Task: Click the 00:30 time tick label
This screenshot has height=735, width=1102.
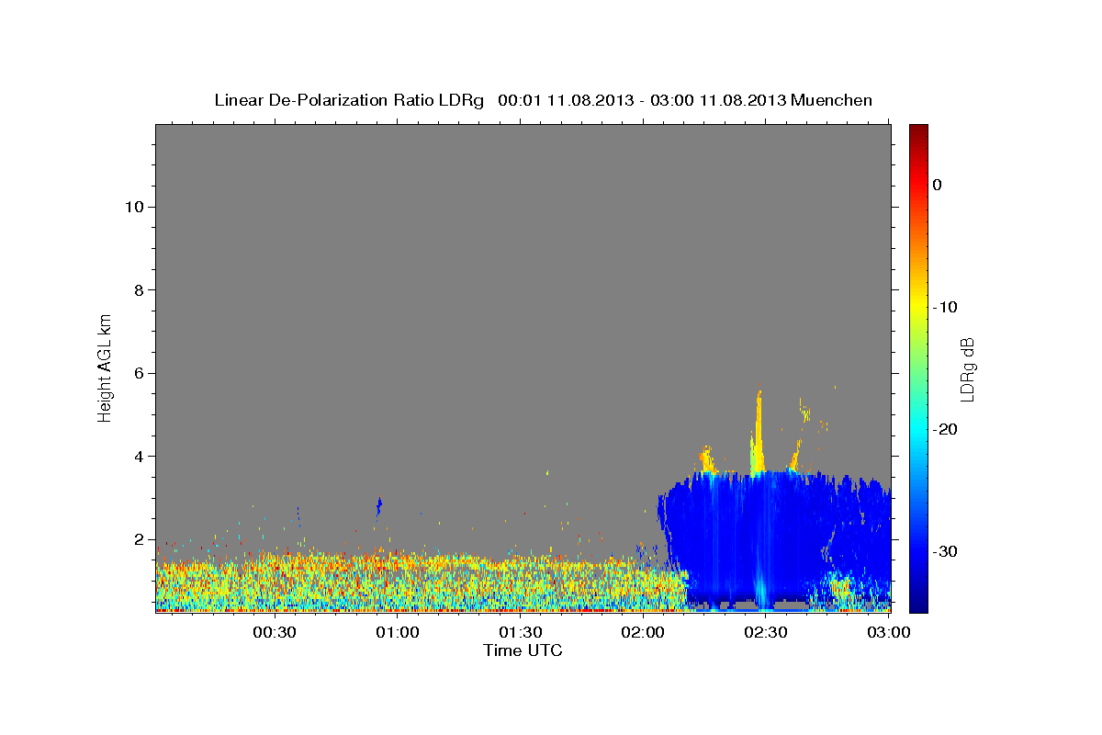Action: click(x=275, y=632)
